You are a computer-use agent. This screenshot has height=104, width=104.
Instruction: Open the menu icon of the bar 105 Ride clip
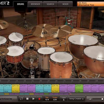(x=92, y=86)
